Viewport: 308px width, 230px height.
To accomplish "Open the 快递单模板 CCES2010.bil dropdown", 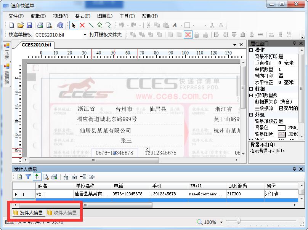I will [x=85, y=35].
